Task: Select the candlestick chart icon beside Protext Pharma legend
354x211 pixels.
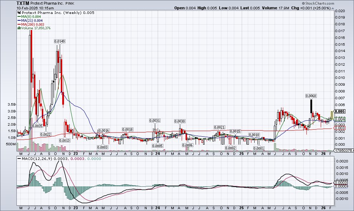Action: tap(19, 12)
